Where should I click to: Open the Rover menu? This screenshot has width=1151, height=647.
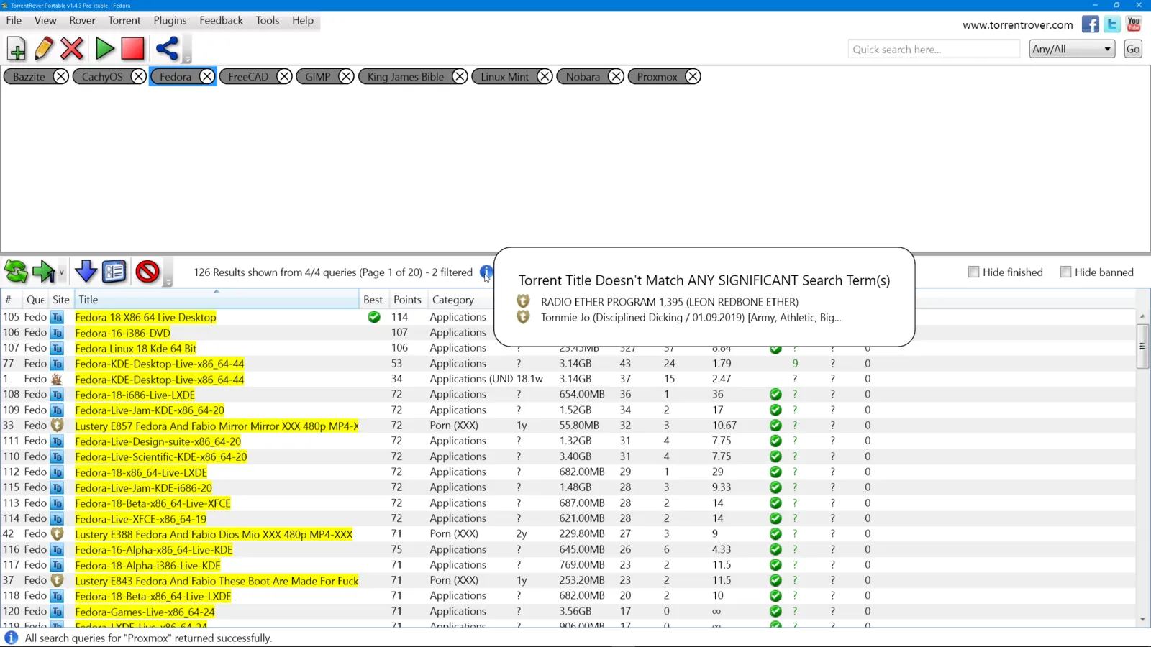pyautogui.click(x=82, y=20)
